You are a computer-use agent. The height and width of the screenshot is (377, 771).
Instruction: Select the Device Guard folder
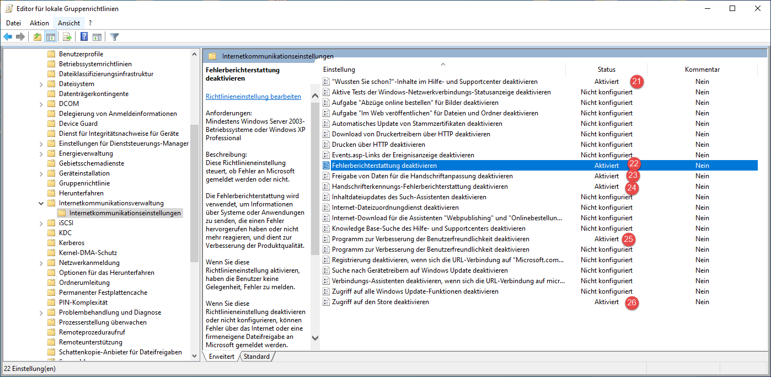point(78,124)
